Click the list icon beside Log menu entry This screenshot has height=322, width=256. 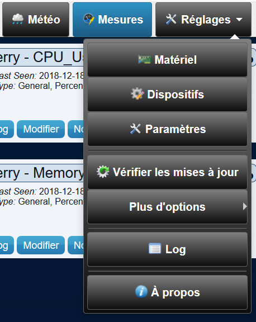pyautogui.click(x=155, y=248)
